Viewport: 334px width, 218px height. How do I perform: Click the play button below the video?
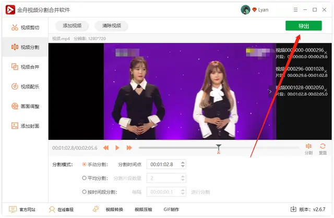117,148
